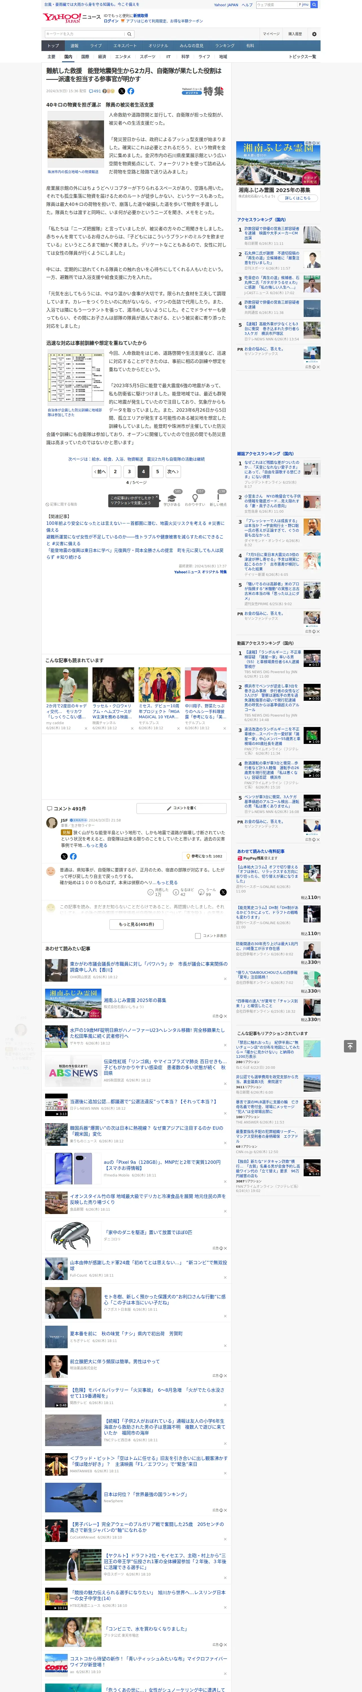Click 記事に関する報告 report icon link
Screen dimensions: 362x1692
tap(62, 504)
